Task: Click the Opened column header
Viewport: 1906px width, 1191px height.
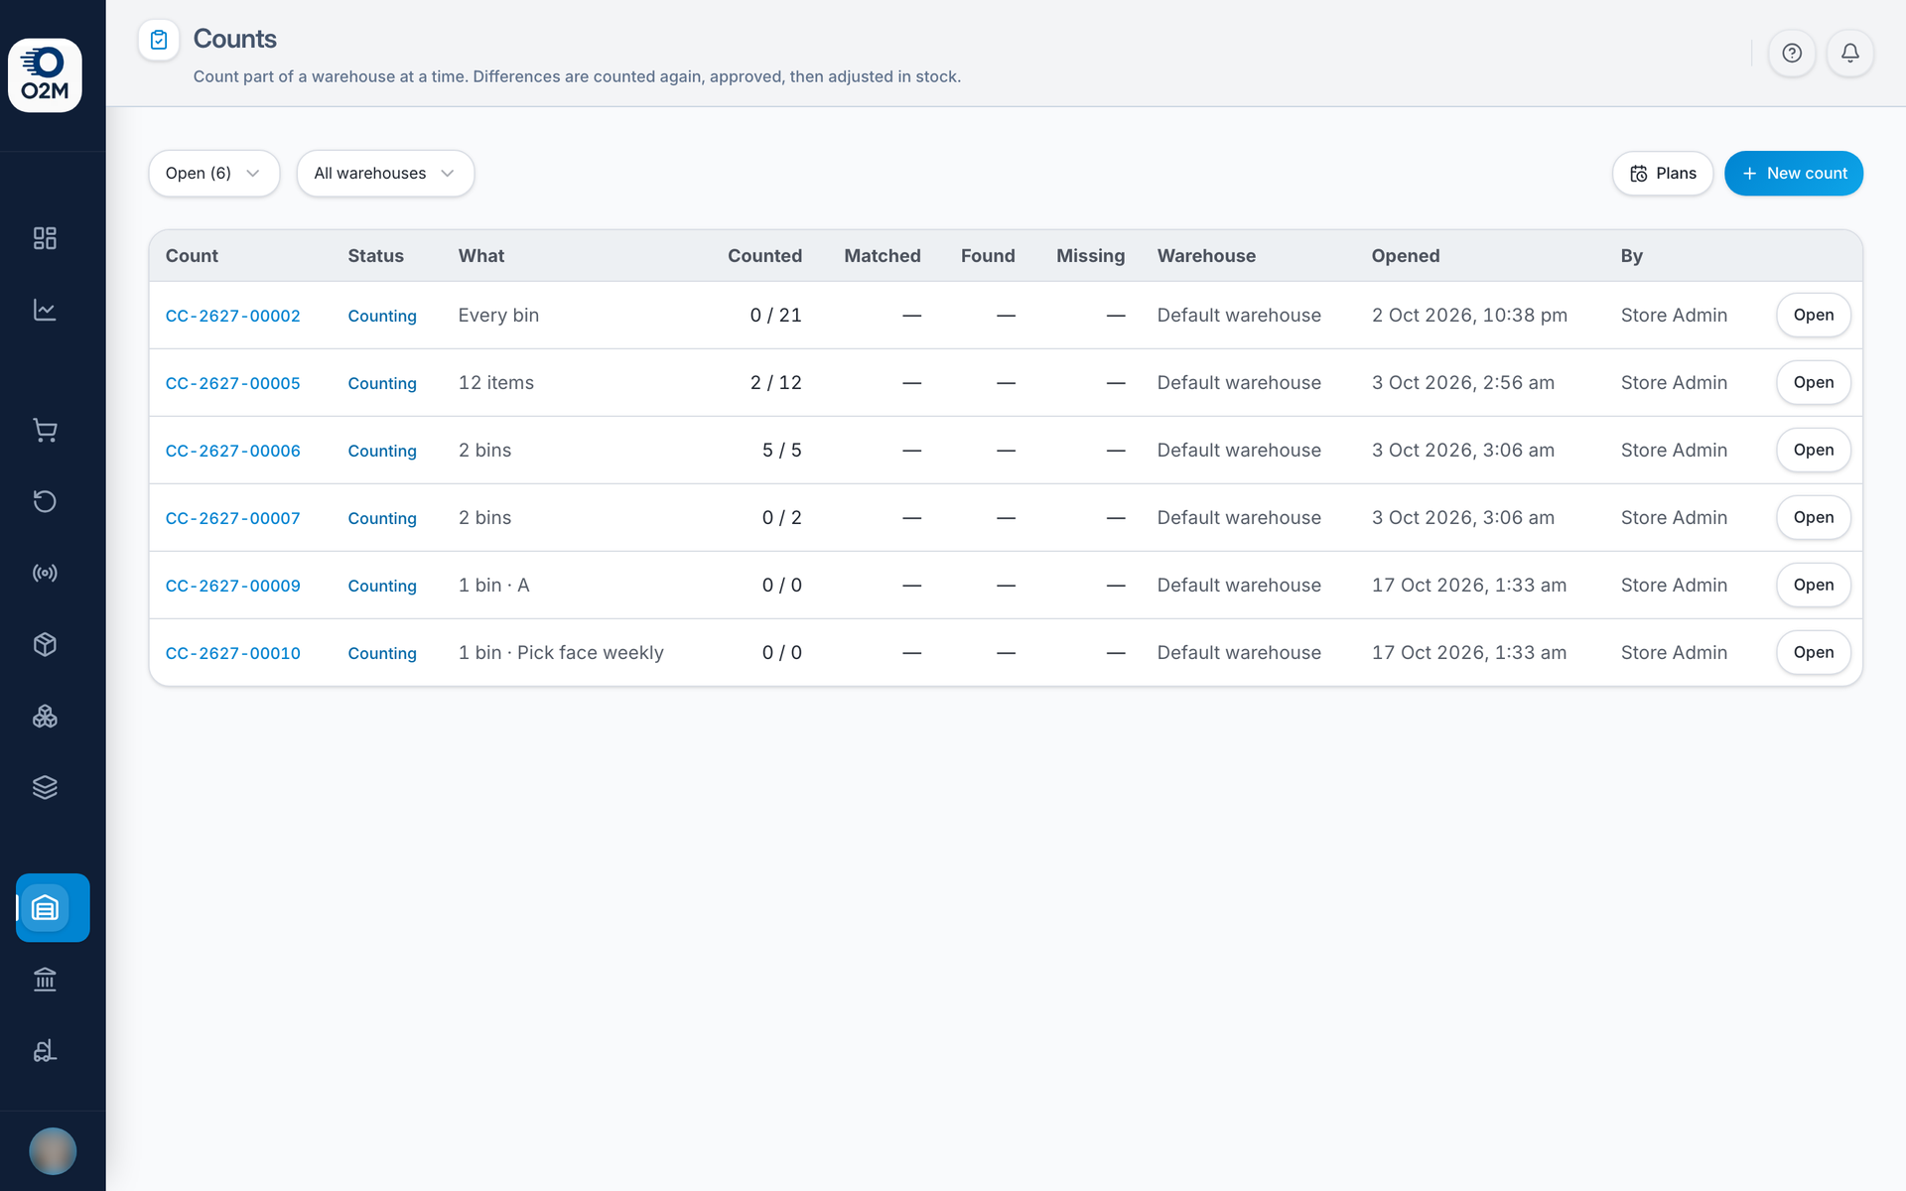Action: [x=1406, y=256]
